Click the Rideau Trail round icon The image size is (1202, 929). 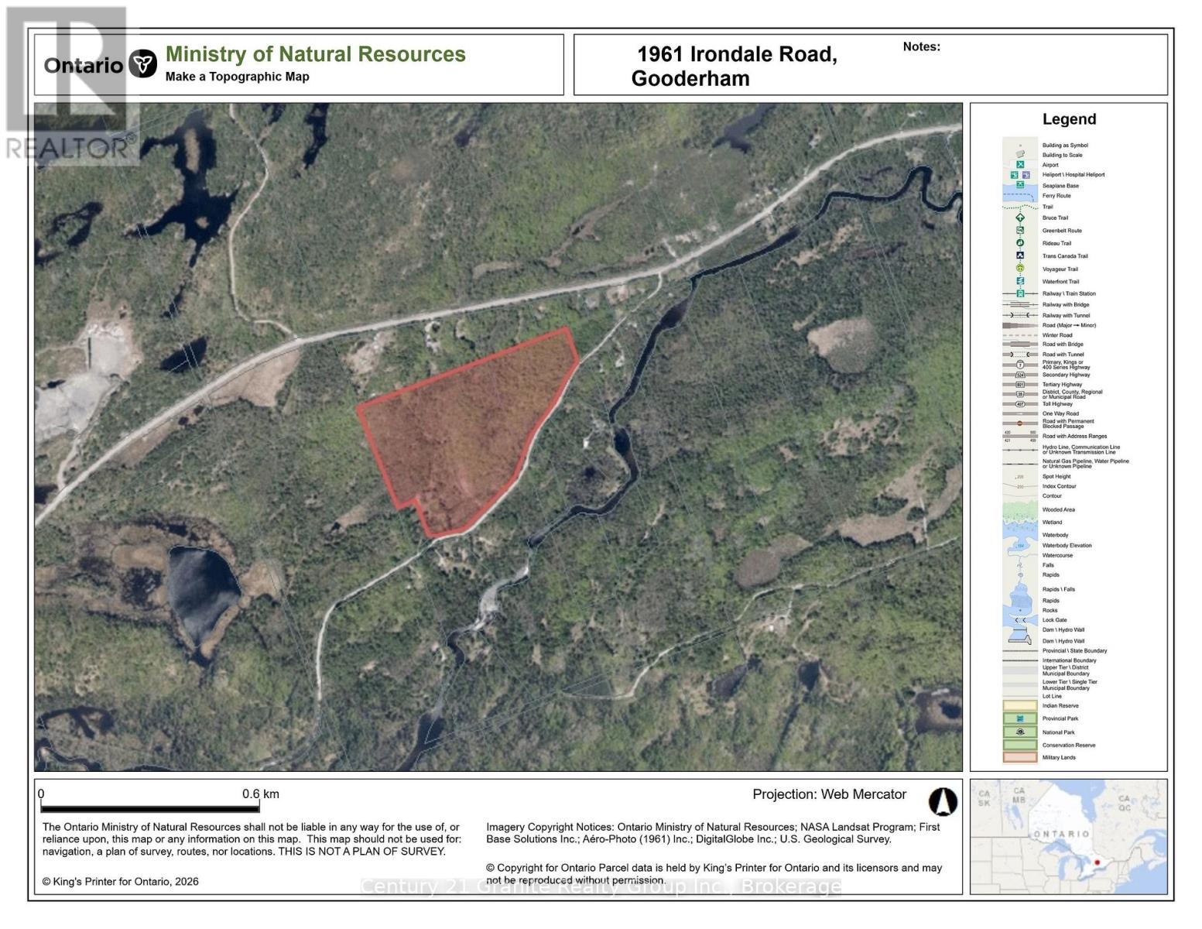click(1020, 243)
